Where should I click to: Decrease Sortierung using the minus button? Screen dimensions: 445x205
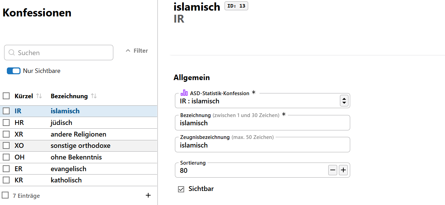tap(332, 170)
